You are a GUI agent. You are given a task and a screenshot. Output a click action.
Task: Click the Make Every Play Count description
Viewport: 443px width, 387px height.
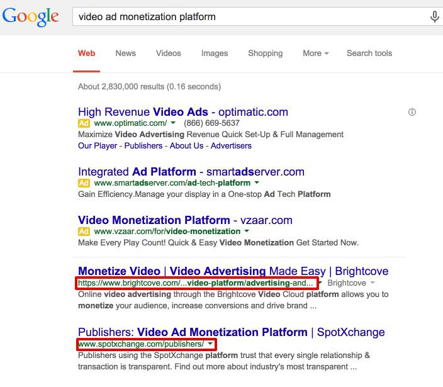[x=218, y=243]
